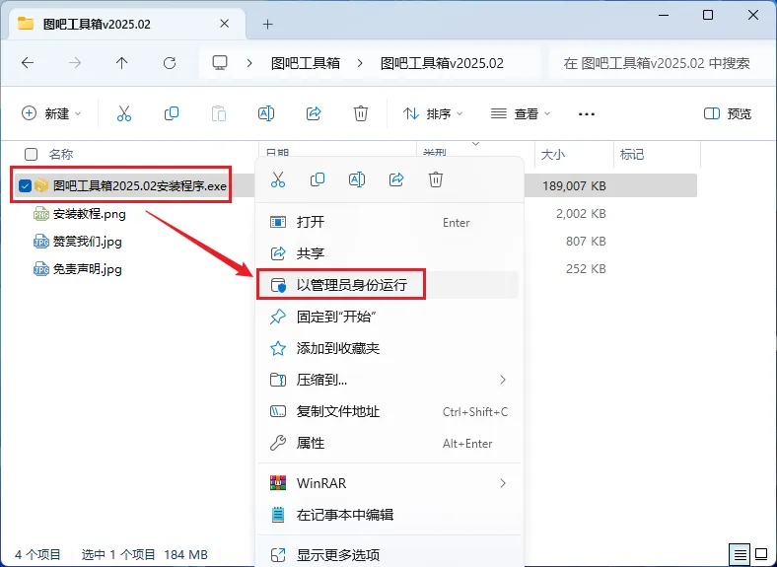Refresh the current folder
The image size is (777, 567).
170,63
